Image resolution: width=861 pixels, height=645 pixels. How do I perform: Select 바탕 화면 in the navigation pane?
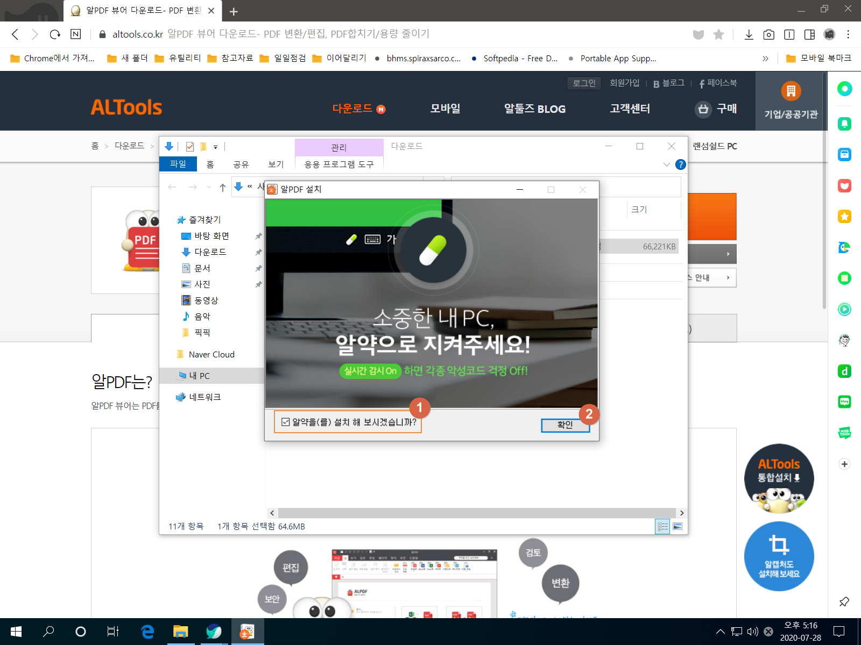206,236
